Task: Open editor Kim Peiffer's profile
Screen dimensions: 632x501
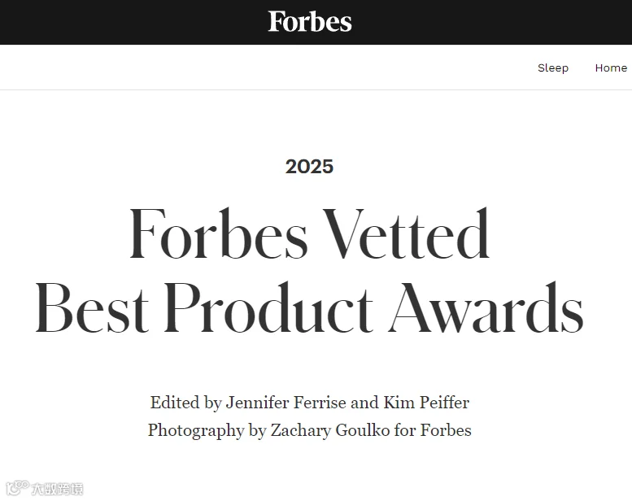Action: [426, 403]
